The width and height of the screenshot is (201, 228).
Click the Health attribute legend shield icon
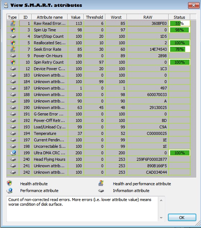[9, 183]
